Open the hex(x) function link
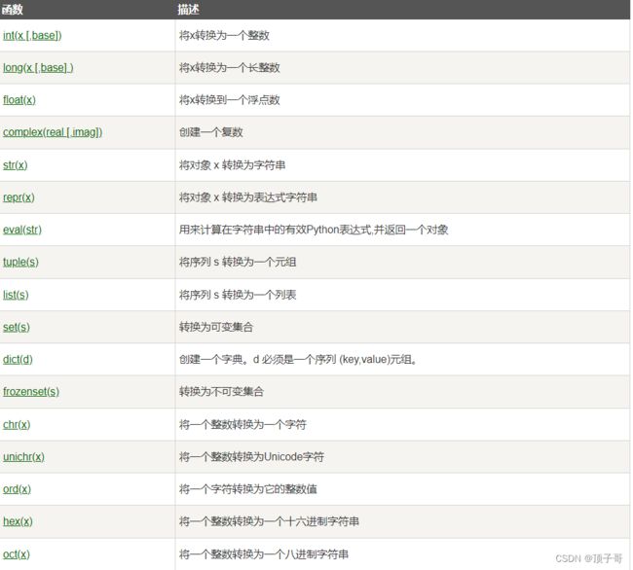This screenshot has width=633, height=570. coord(18,521)
